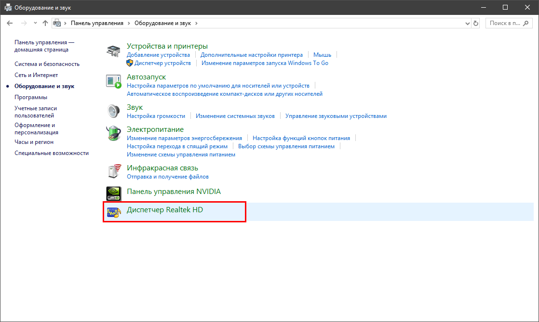Click the Поиск search input field

pyautogui.click(x=509, y=23)
